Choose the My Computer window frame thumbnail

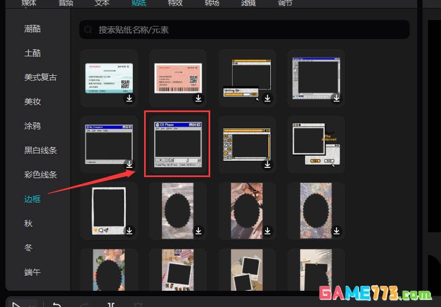coord(109,145)
